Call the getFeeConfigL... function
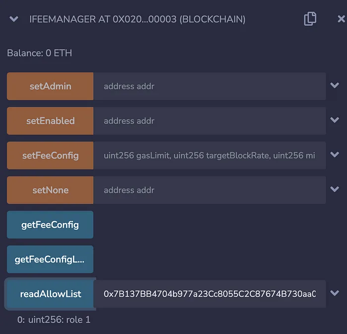347x334 pixels. click(x=50, y=260)
